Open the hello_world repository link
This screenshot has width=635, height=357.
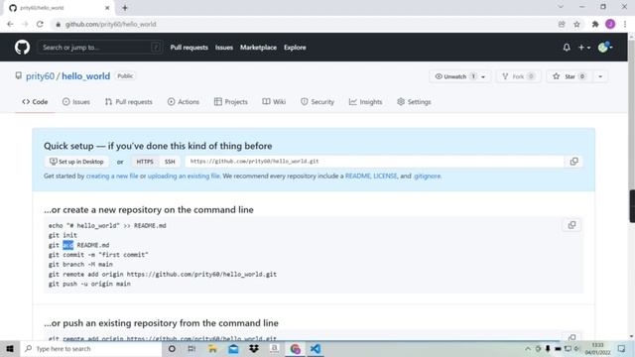click(86, 76)
